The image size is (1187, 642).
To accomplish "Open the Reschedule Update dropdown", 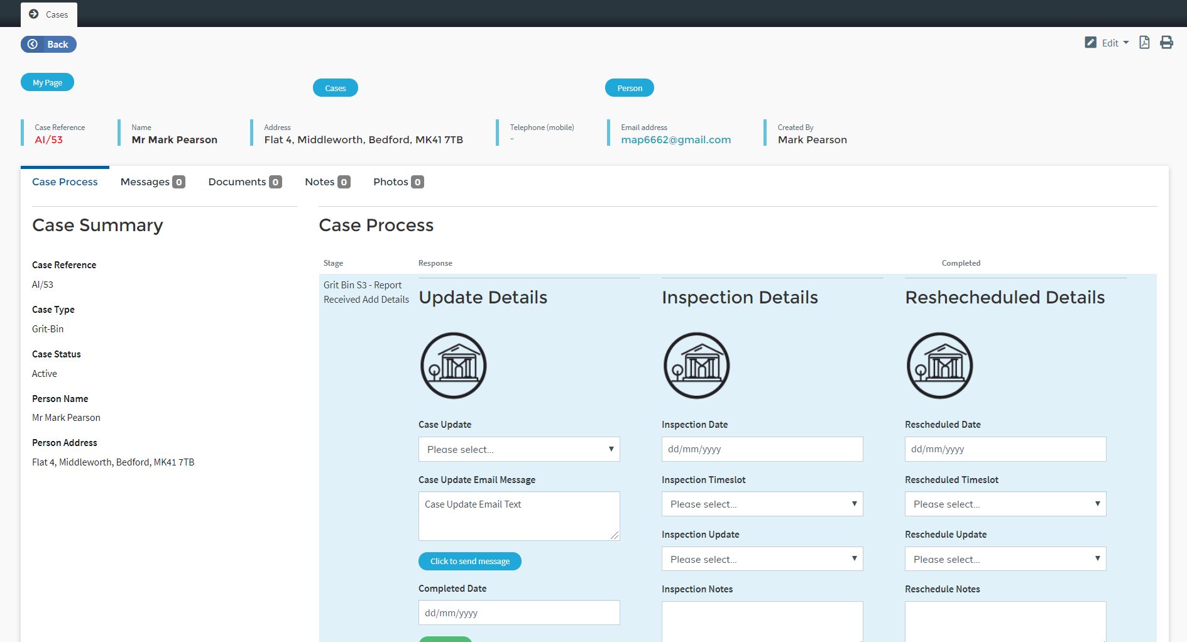I will (x=1005, y=559).
